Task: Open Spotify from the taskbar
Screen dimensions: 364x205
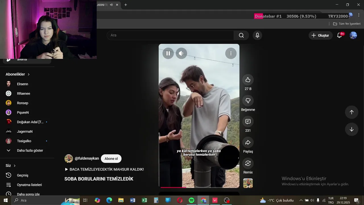Action: tap(191, 200)
